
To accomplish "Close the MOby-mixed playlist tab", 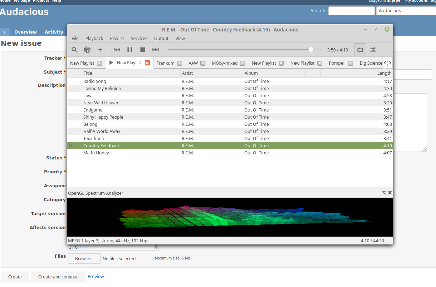I will [243, 63].
